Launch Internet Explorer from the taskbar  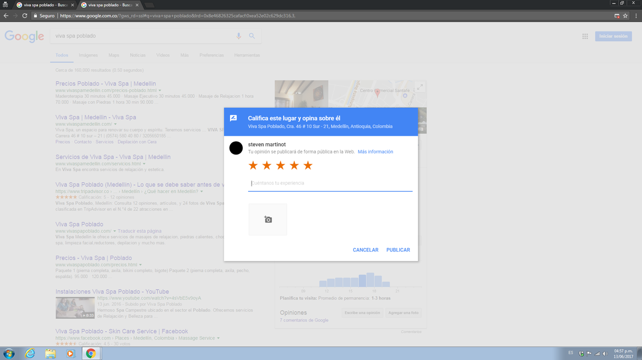pyautogui.click(x=30, y=354)
